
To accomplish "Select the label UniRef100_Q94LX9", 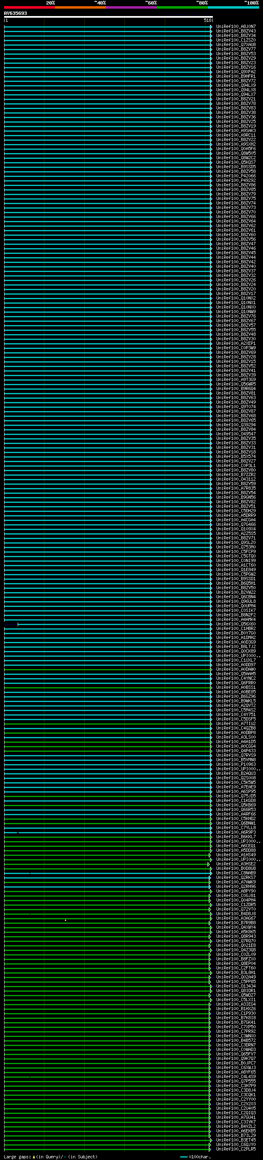I will point(236,86).
